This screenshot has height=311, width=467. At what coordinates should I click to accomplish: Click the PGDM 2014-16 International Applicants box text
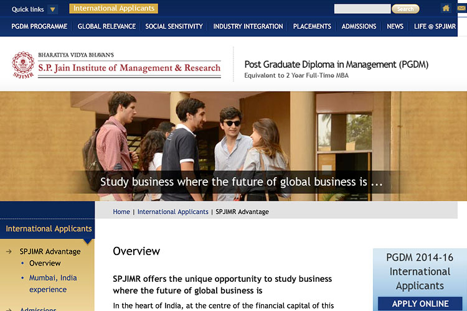pyautogui.click(x=420, y=271)
